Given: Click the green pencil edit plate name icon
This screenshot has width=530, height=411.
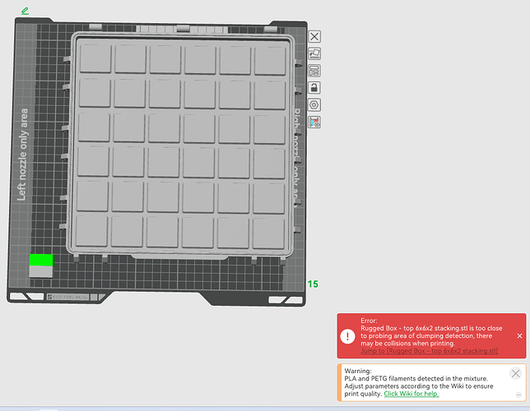Looking at the screenshot, I should pos(25,11).
